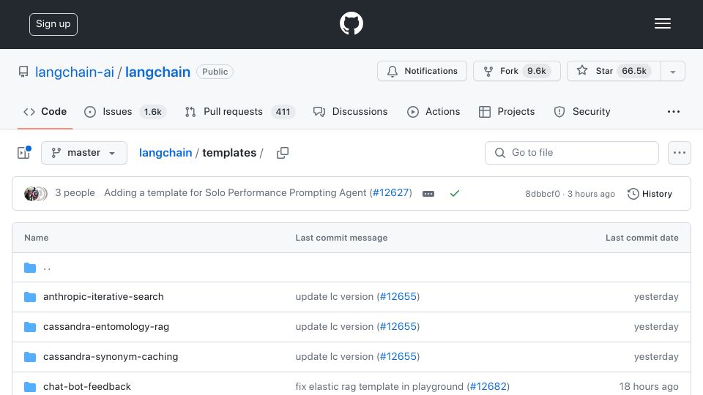Open the cassandra-synonym-caching folder
This screenshot has width=703, height=395.
111,356
